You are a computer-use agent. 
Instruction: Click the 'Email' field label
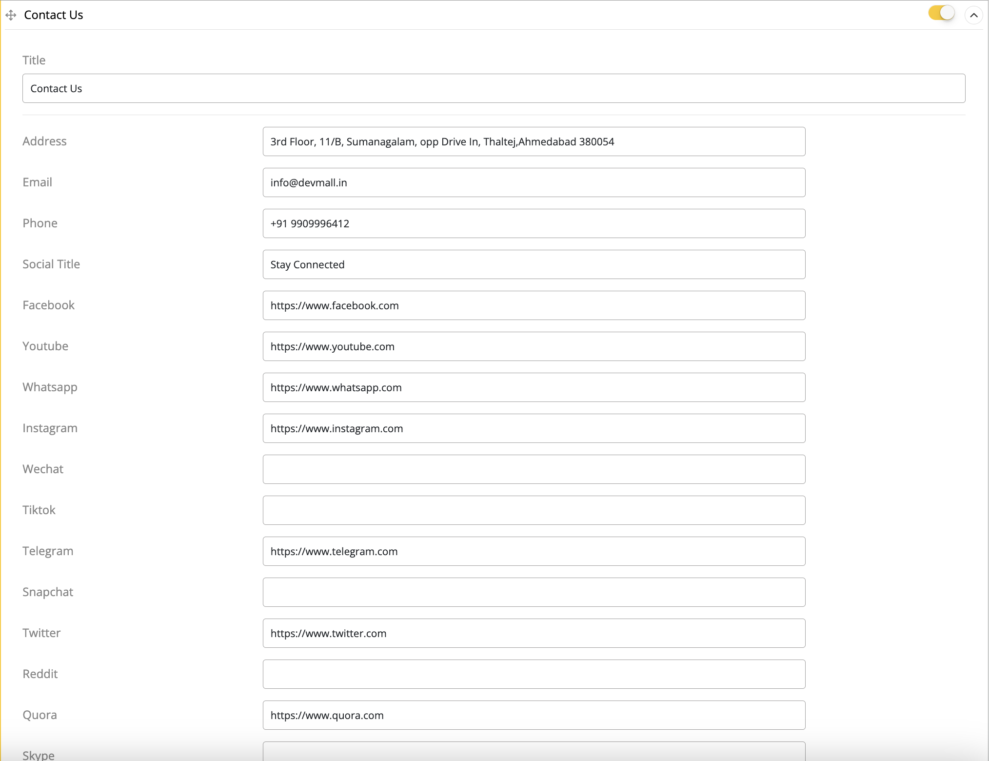pyautogui.click(x=37, y=182)
